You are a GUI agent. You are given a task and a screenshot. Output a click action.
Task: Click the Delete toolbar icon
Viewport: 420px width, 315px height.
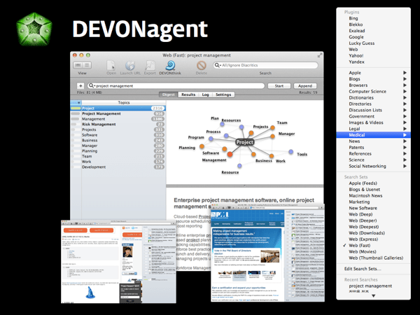click(201, 64)
